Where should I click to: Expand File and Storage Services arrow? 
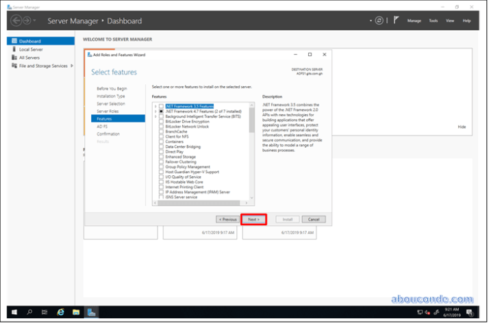(x=72, y=66)
